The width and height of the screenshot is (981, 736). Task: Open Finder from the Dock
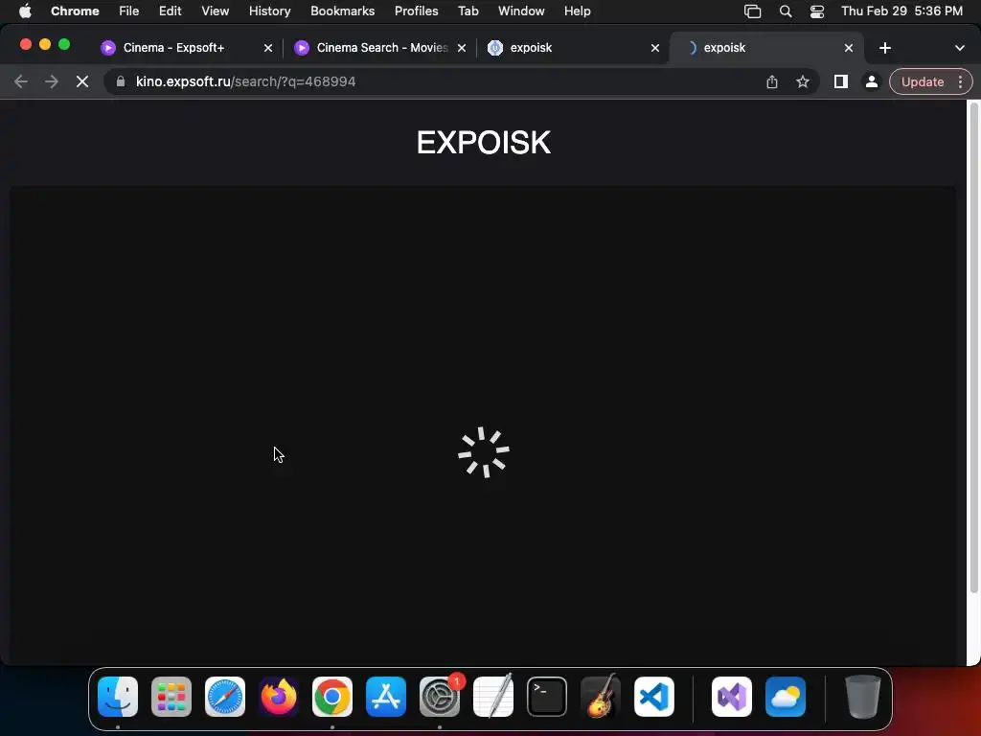coord(118,697)
